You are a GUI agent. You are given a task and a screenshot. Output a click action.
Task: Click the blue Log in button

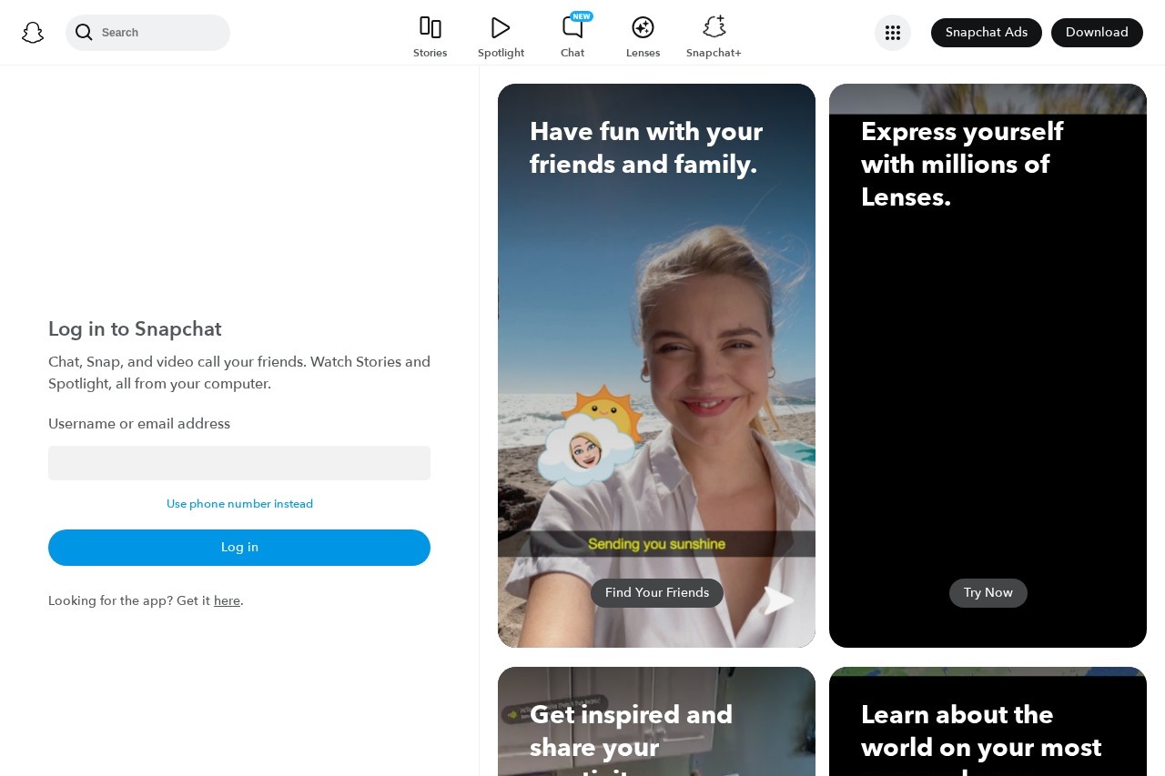tap(239, 548)
